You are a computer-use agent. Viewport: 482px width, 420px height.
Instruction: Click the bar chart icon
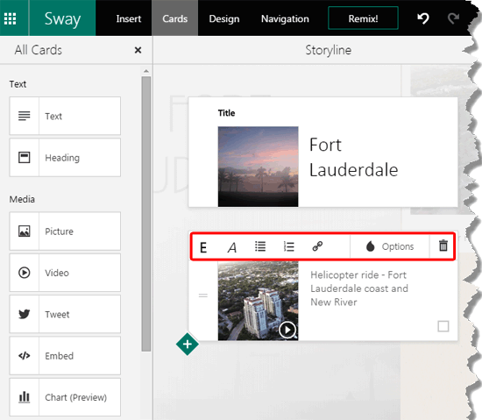pos(25,397)
